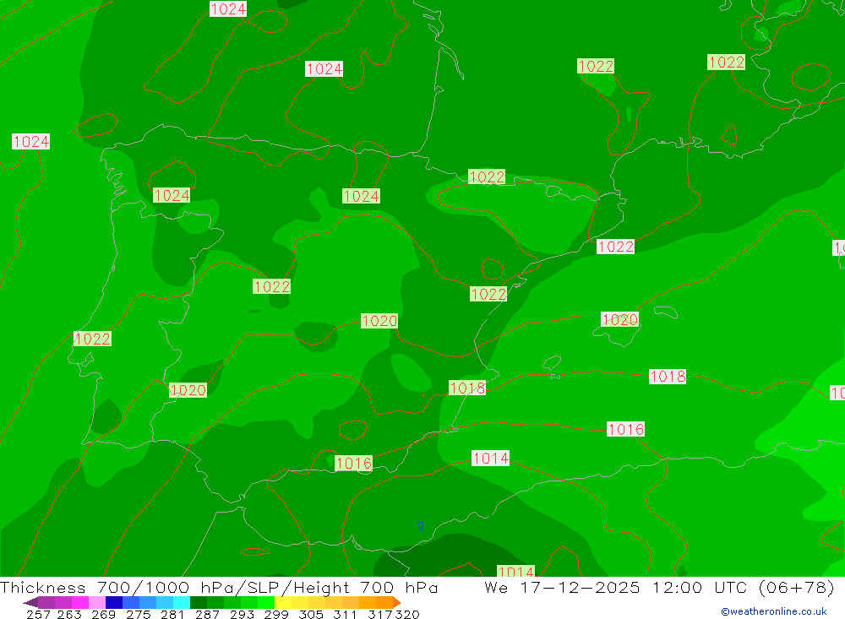
Task: Click legend value 305
Action: [311, 614]
